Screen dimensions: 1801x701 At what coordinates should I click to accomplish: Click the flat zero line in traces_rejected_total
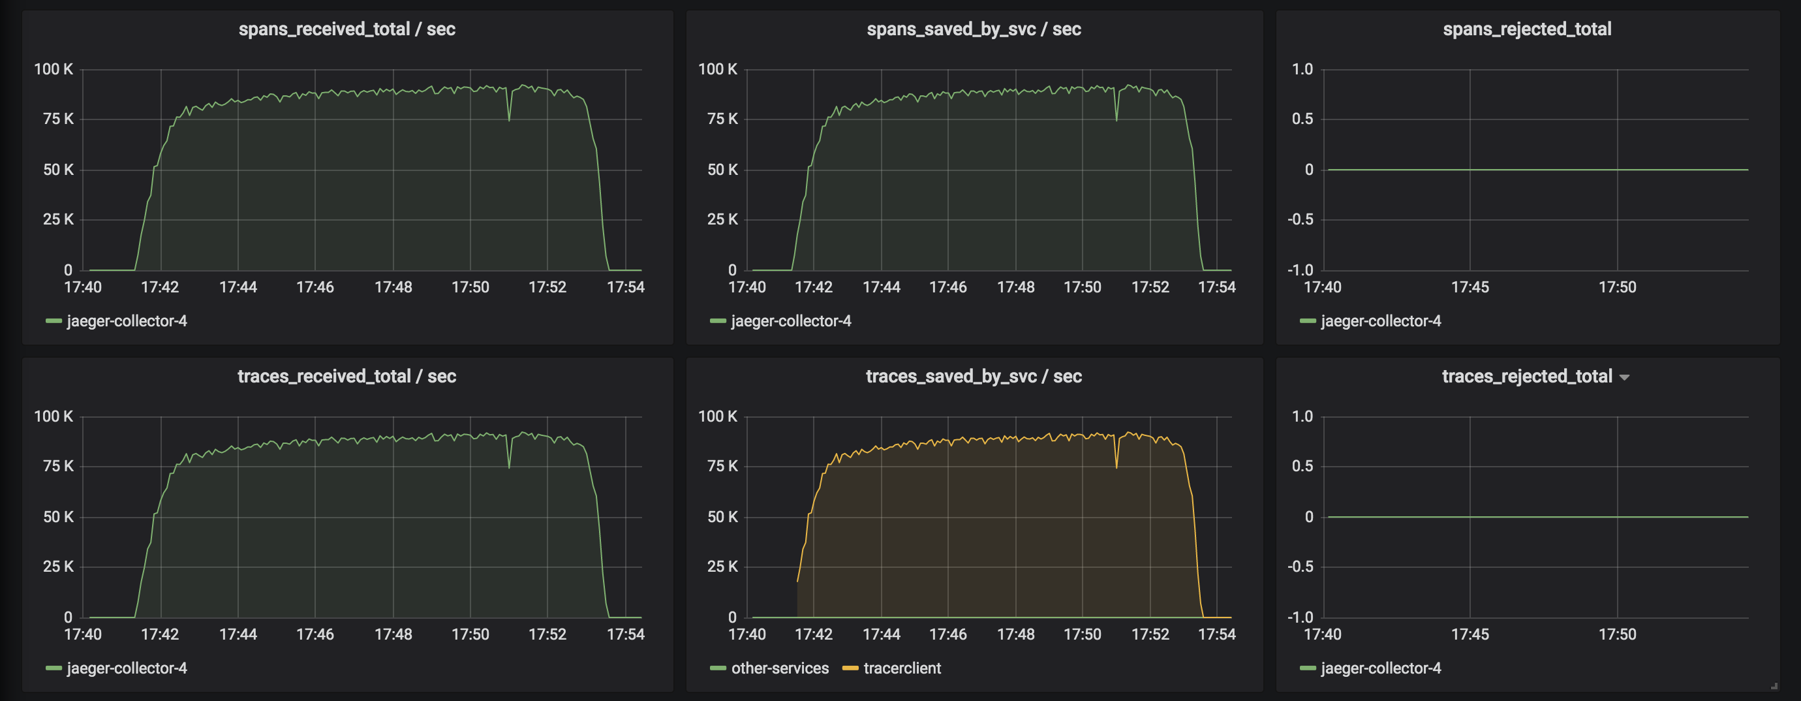pyautogui.click(x=1538, y=517)
